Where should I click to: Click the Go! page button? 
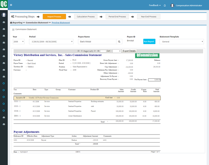(108, 51)
